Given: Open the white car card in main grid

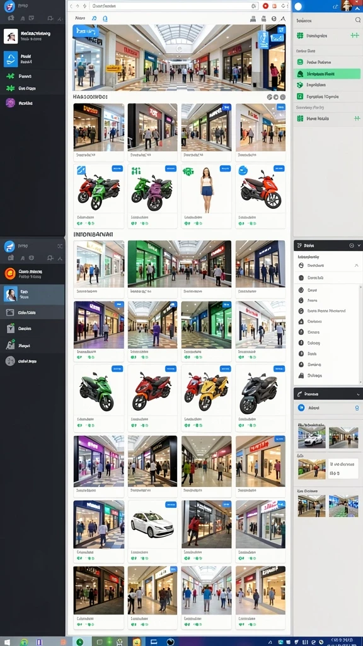Looking at the screenshot, I should coord(153,531).
